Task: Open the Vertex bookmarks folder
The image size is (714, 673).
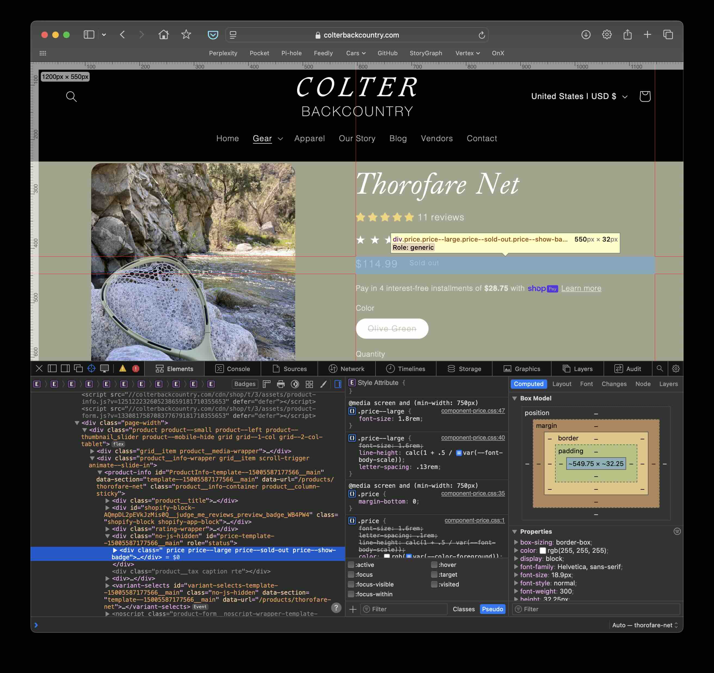Action: (467, 53)
